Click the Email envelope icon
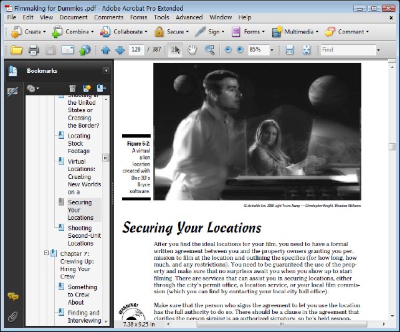 coord(67,50)
